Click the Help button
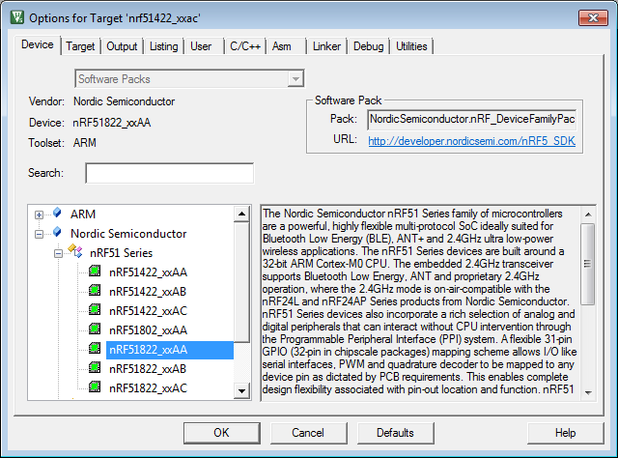618x458 pixels. click(565, 433)
